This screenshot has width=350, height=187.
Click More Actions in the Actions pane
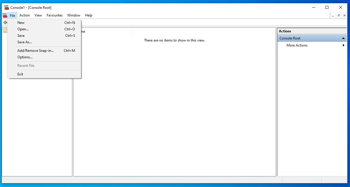click(x=297, y=45)
